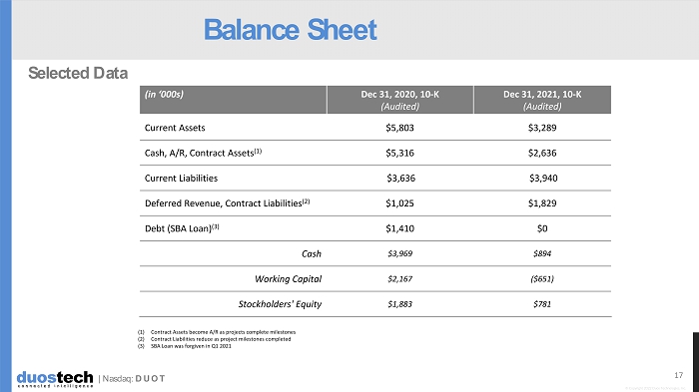Viewport: 699px width, 392px height.
Task: Click the duostech logo
Action: (x=55, y=379)
